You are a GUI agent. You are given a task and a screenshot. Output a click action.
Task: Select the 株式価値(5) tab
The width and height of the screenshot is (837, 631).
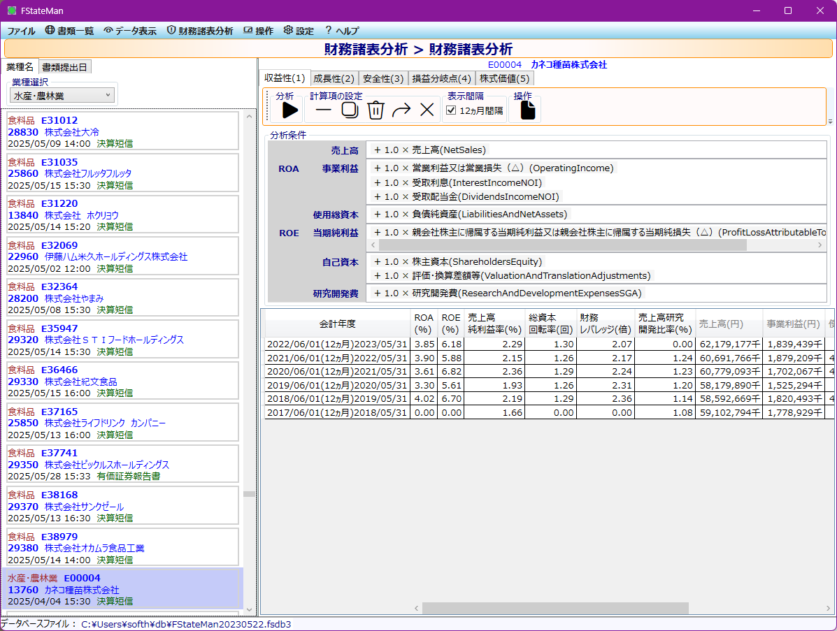(x=504, y=78)
